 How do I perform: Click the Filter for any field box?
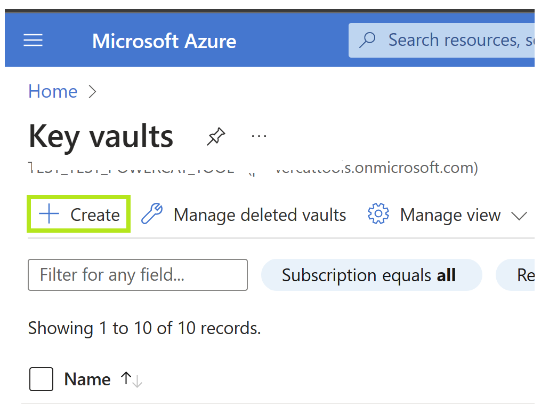pyautogui.click(x=138, y=275)
